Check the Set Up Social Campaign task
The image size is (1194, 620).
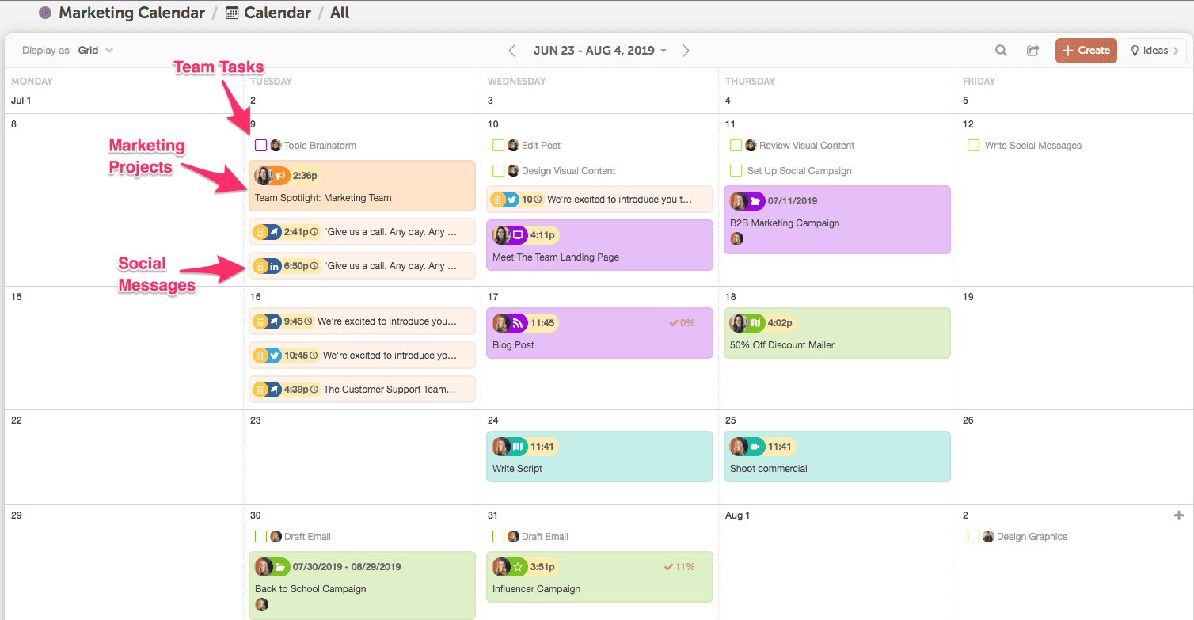point(736,171)
